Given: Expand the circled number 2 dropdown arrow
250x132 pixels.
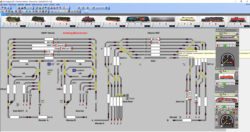Looking at the screenshot, I should pyautogui.click(x=86, y=8).
